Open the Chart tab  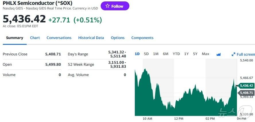pyautogui.click(x=35, y=38)
